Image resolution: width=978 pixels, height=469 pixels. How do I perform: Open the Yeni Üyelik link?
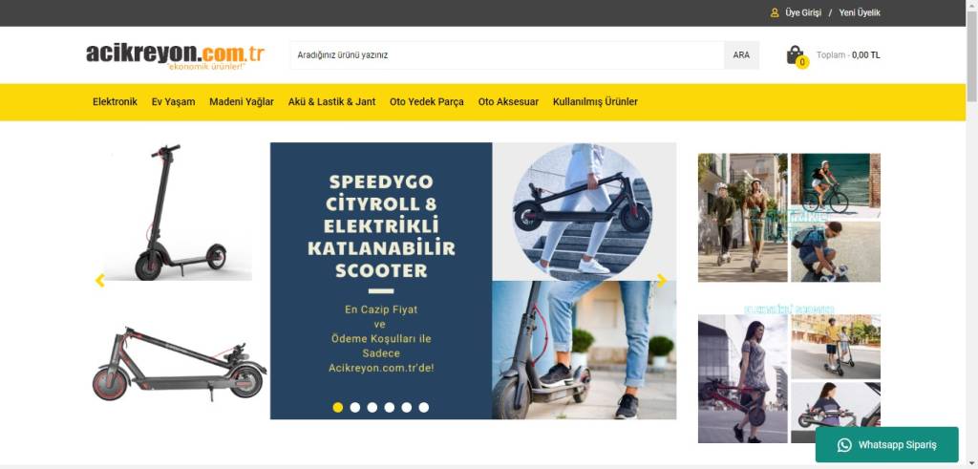tap(860, 12)
